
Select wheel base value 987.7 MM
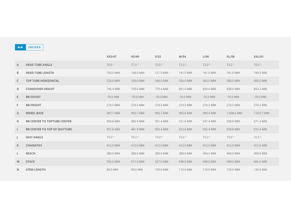[113, 113]
